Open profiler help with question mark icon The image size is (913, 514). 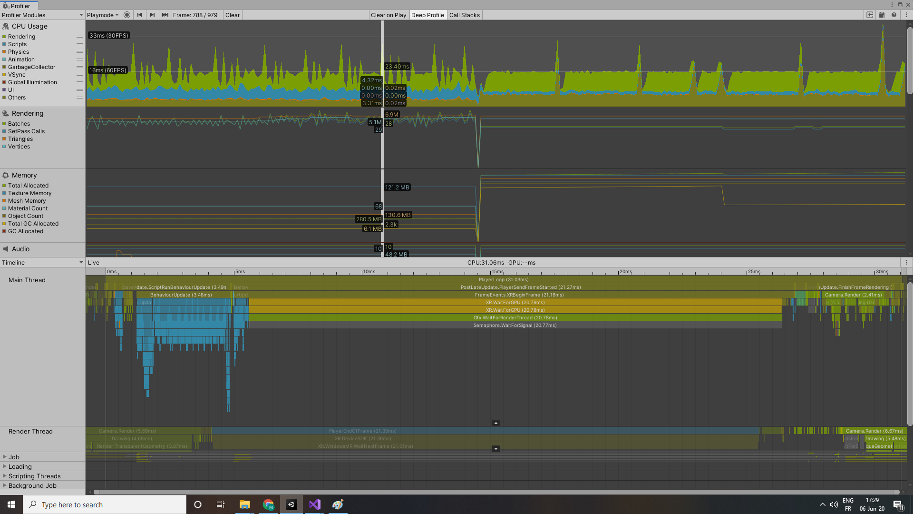[894, 15]
